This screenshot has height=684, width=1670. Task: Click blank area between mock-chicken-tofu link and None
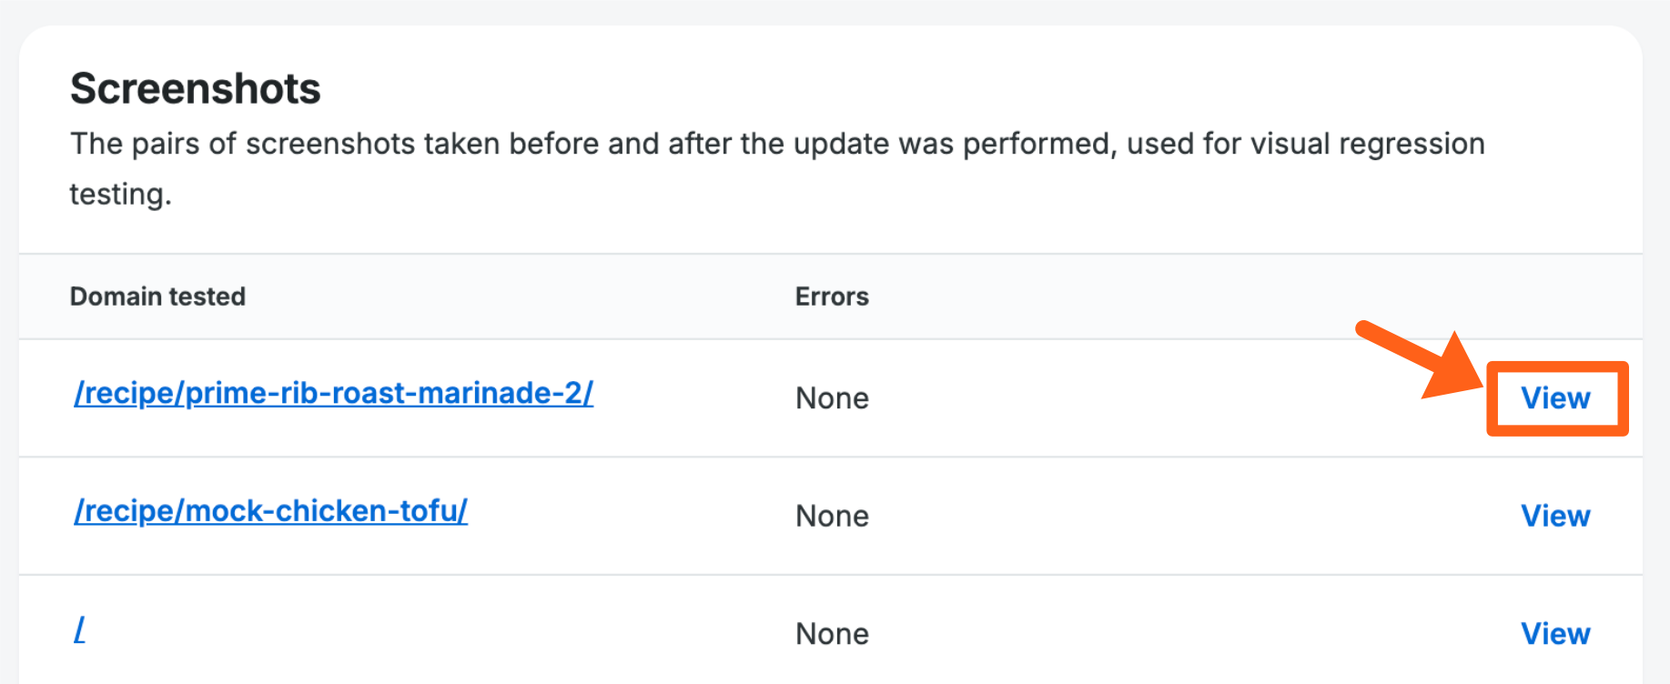click(628, 516)
